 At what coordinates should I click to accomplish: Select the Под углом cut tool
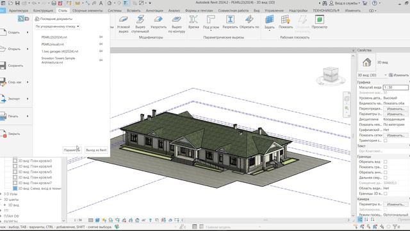coord(211,23)
